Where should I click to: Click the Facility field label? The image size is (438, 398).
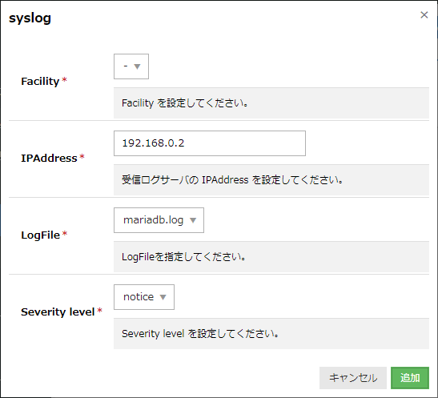point(40,81)
